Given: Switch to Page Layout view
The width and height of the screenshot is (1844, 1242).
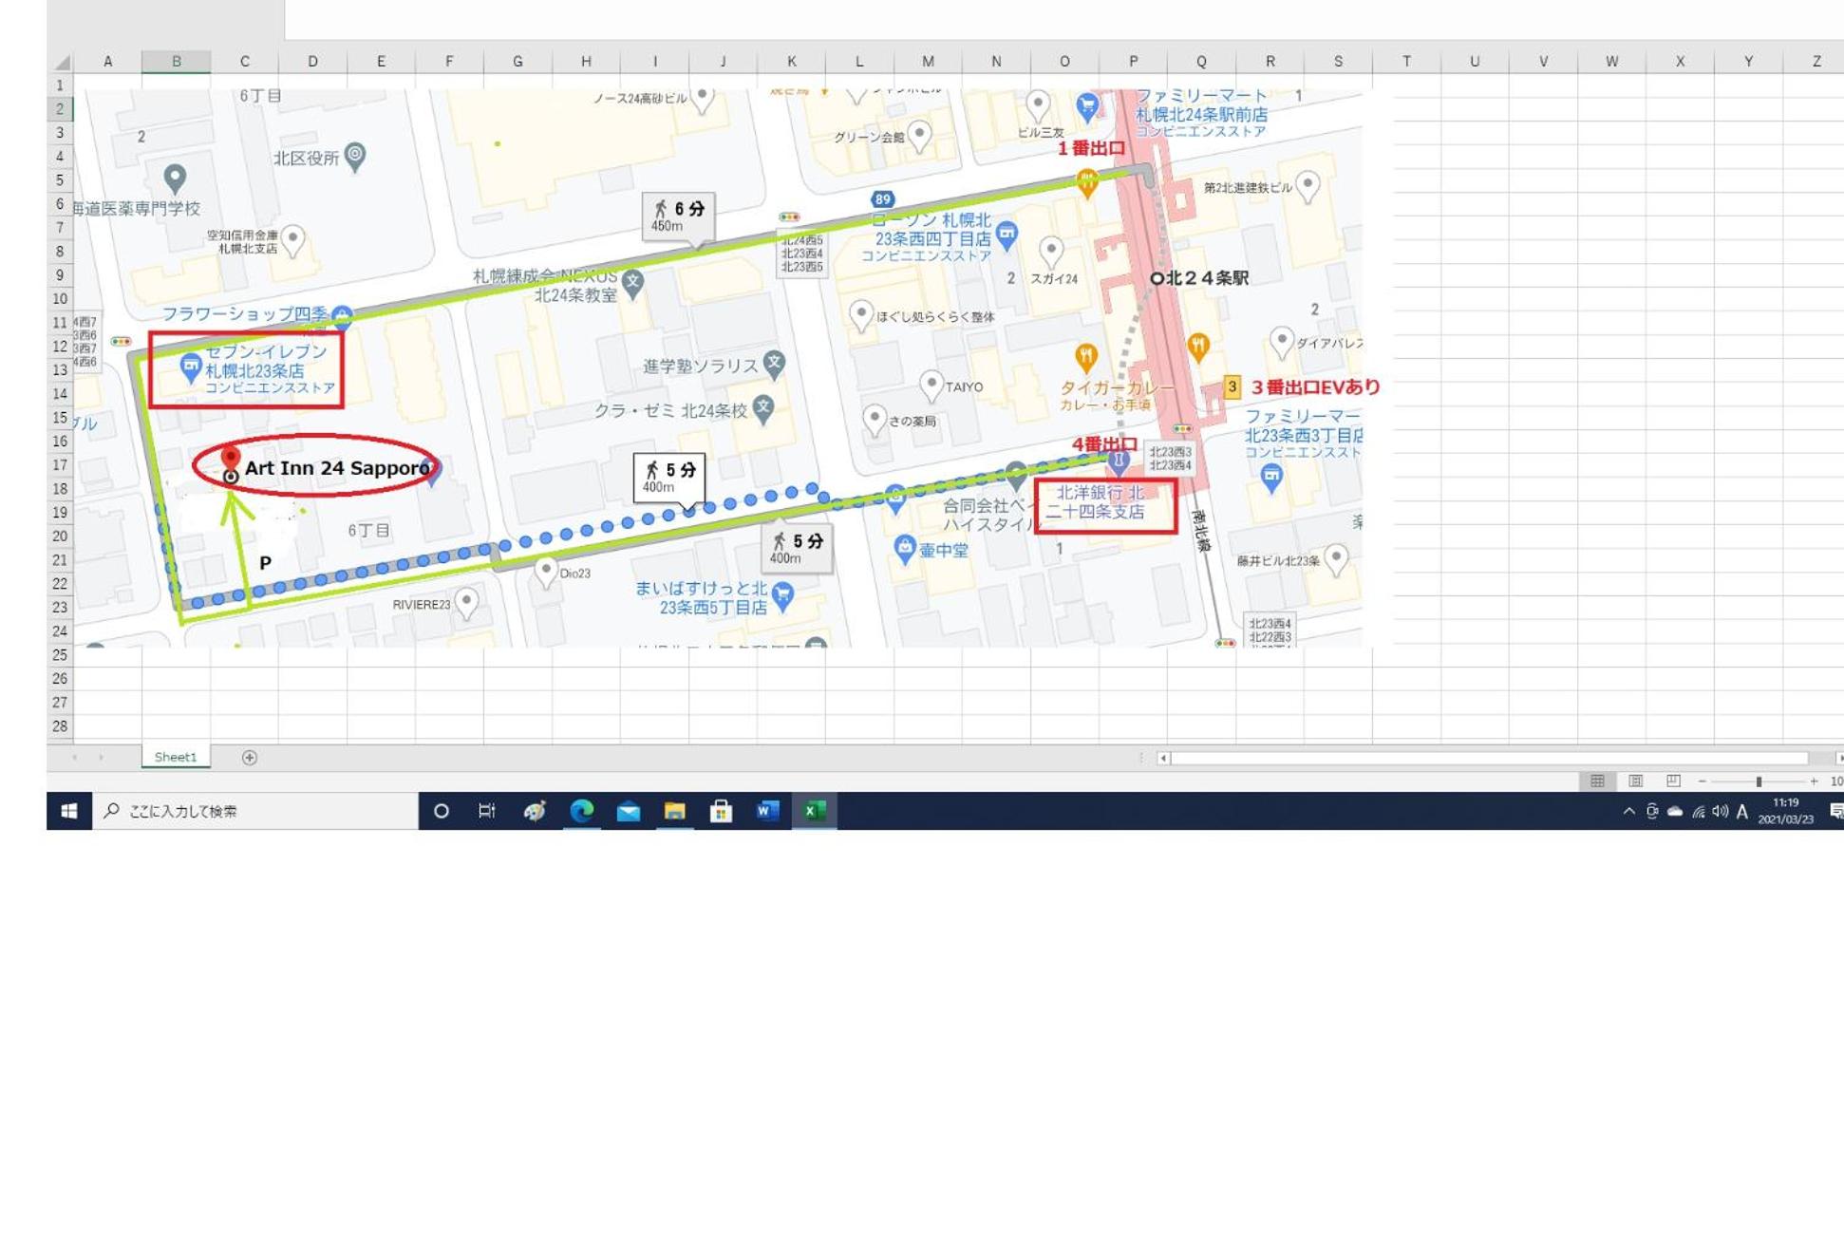Looking at the screenshot, I should (x=1635, y=781).
